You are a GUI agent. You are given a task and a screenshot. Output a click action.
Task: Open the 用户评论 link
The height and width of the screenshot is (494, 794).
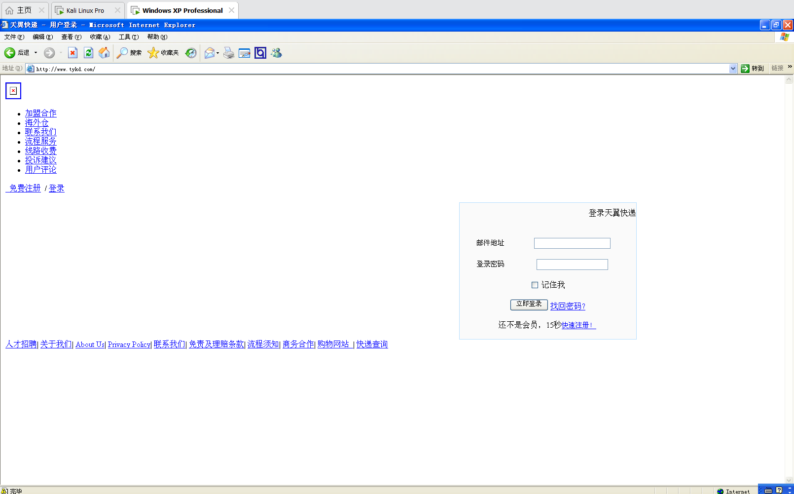pyautogui.click(x=41, y=169)
